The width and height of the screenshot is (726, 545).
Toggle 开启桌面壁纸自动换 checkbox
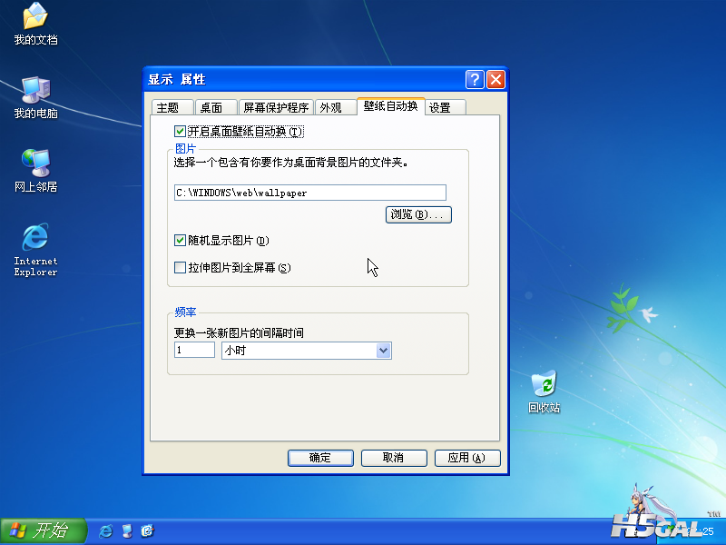coord(180,132)
